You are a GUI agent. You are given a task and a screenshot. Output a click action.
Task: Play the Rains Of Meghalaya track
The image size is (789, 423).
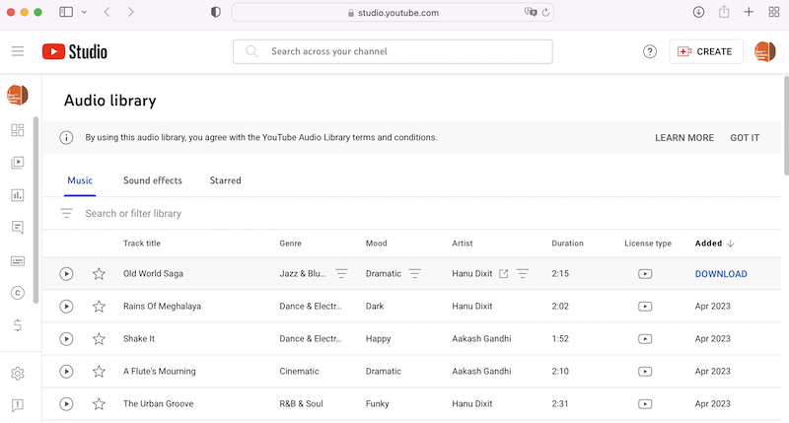(x=66, y=307)
